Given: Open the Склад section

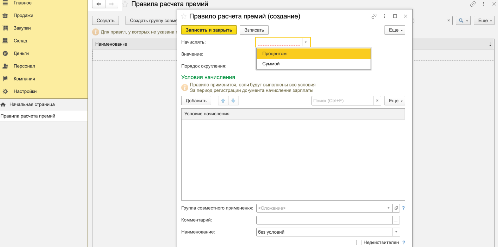Looking at the screenshot, I should pos(20,41).
